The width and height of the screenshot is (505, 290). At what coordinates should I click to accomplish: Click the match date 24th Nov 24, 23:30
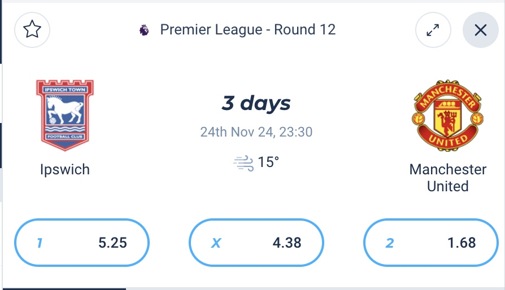[256, 132]
